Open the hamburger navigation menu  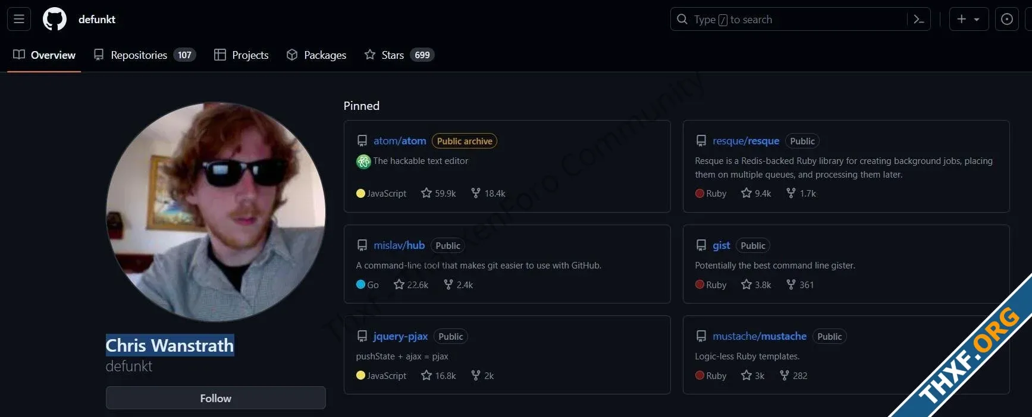coord(19,19)
